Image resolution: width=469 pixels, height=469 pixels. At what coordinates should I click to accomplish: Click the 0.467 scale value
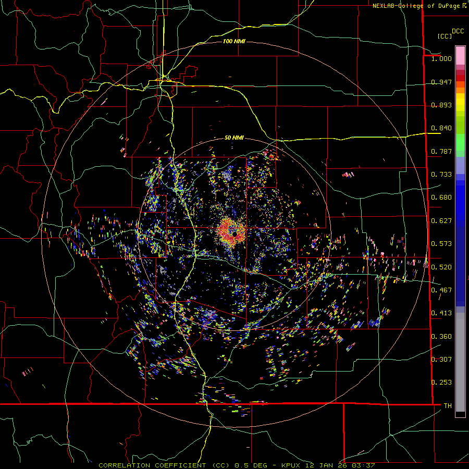(441, 290)
